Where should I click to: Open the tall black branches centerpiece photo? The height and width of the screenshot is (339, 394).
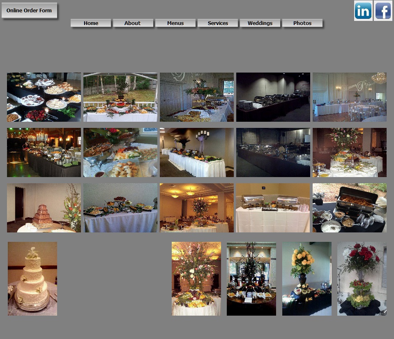(x=251, y=279)
